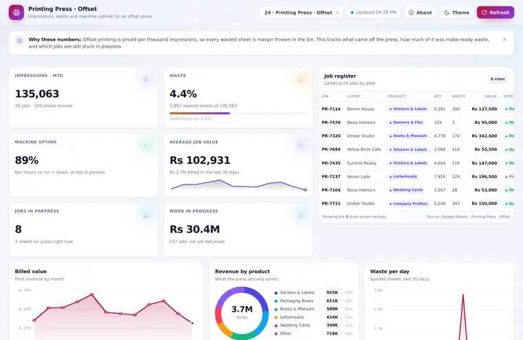
Task: Click the Stickers & Labels legend color dot
Action: point(276,293)
